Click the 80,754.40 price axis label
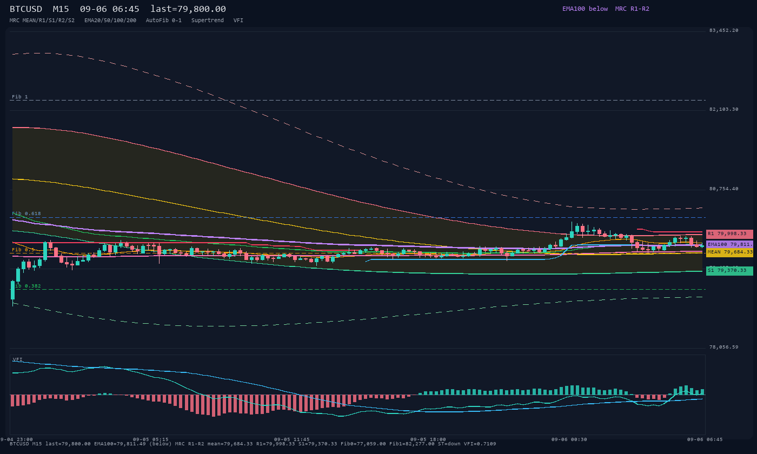Viewport: 757px width, 454px height. click(723, 189)
